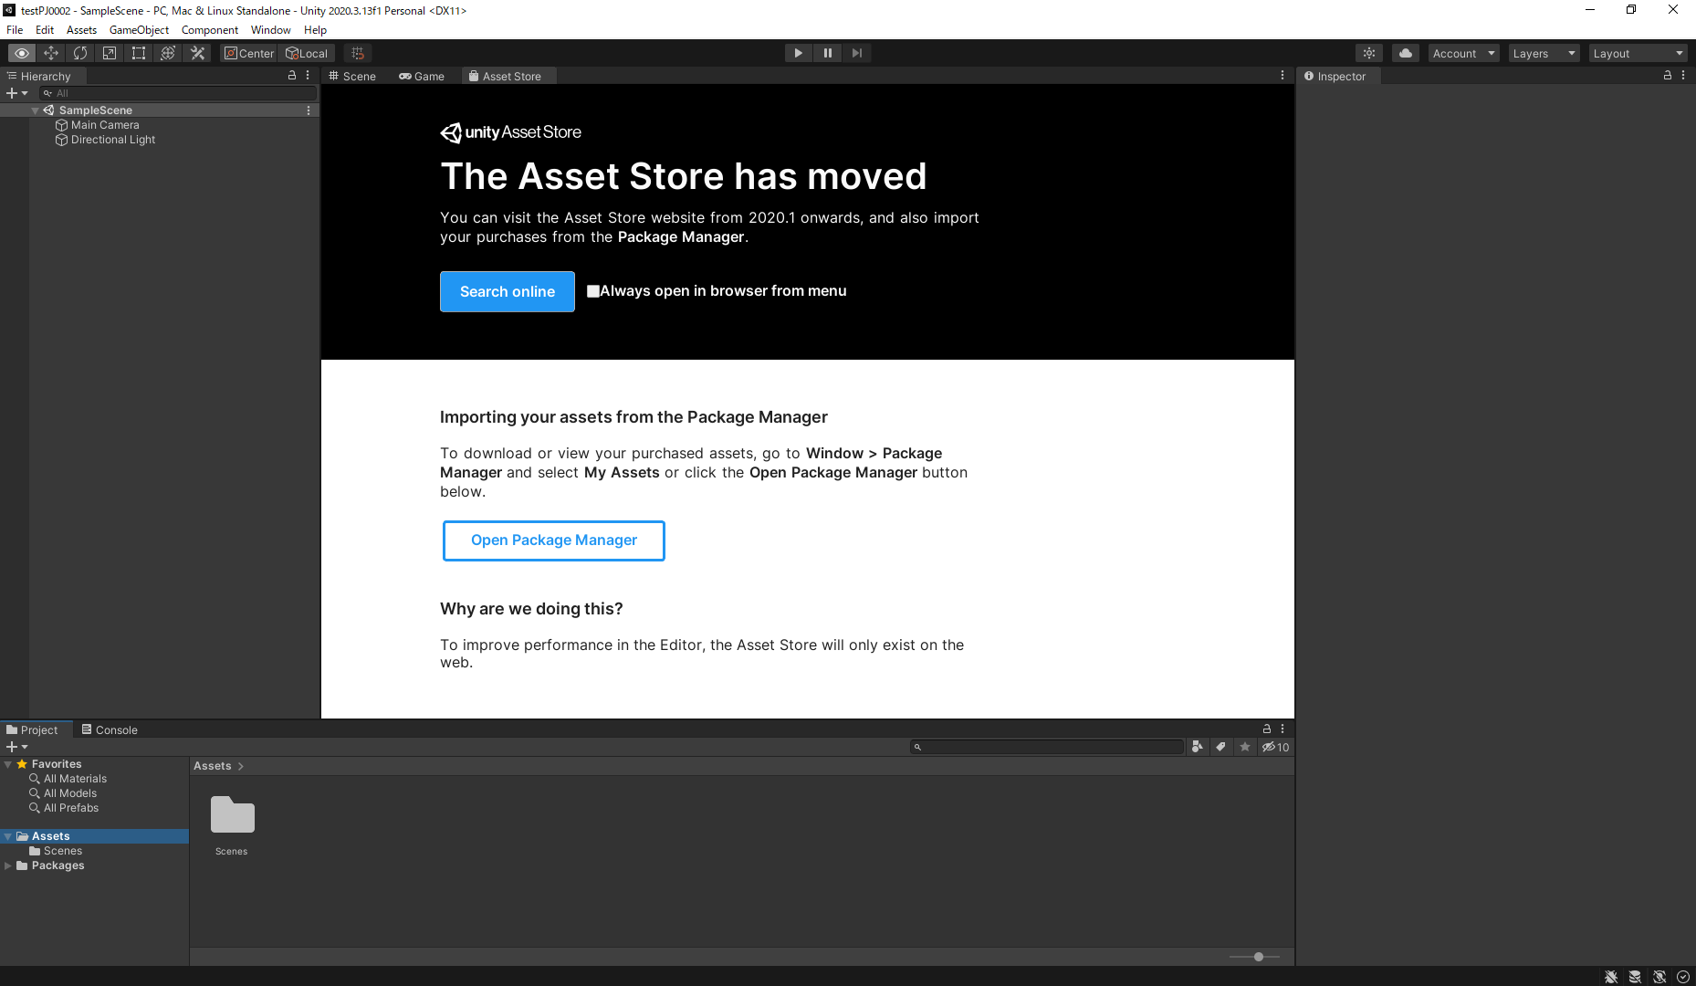Open Inspector panel options menu
Image resolution: width=1696 pixels, height=986 pixels.
[1683, 76]
